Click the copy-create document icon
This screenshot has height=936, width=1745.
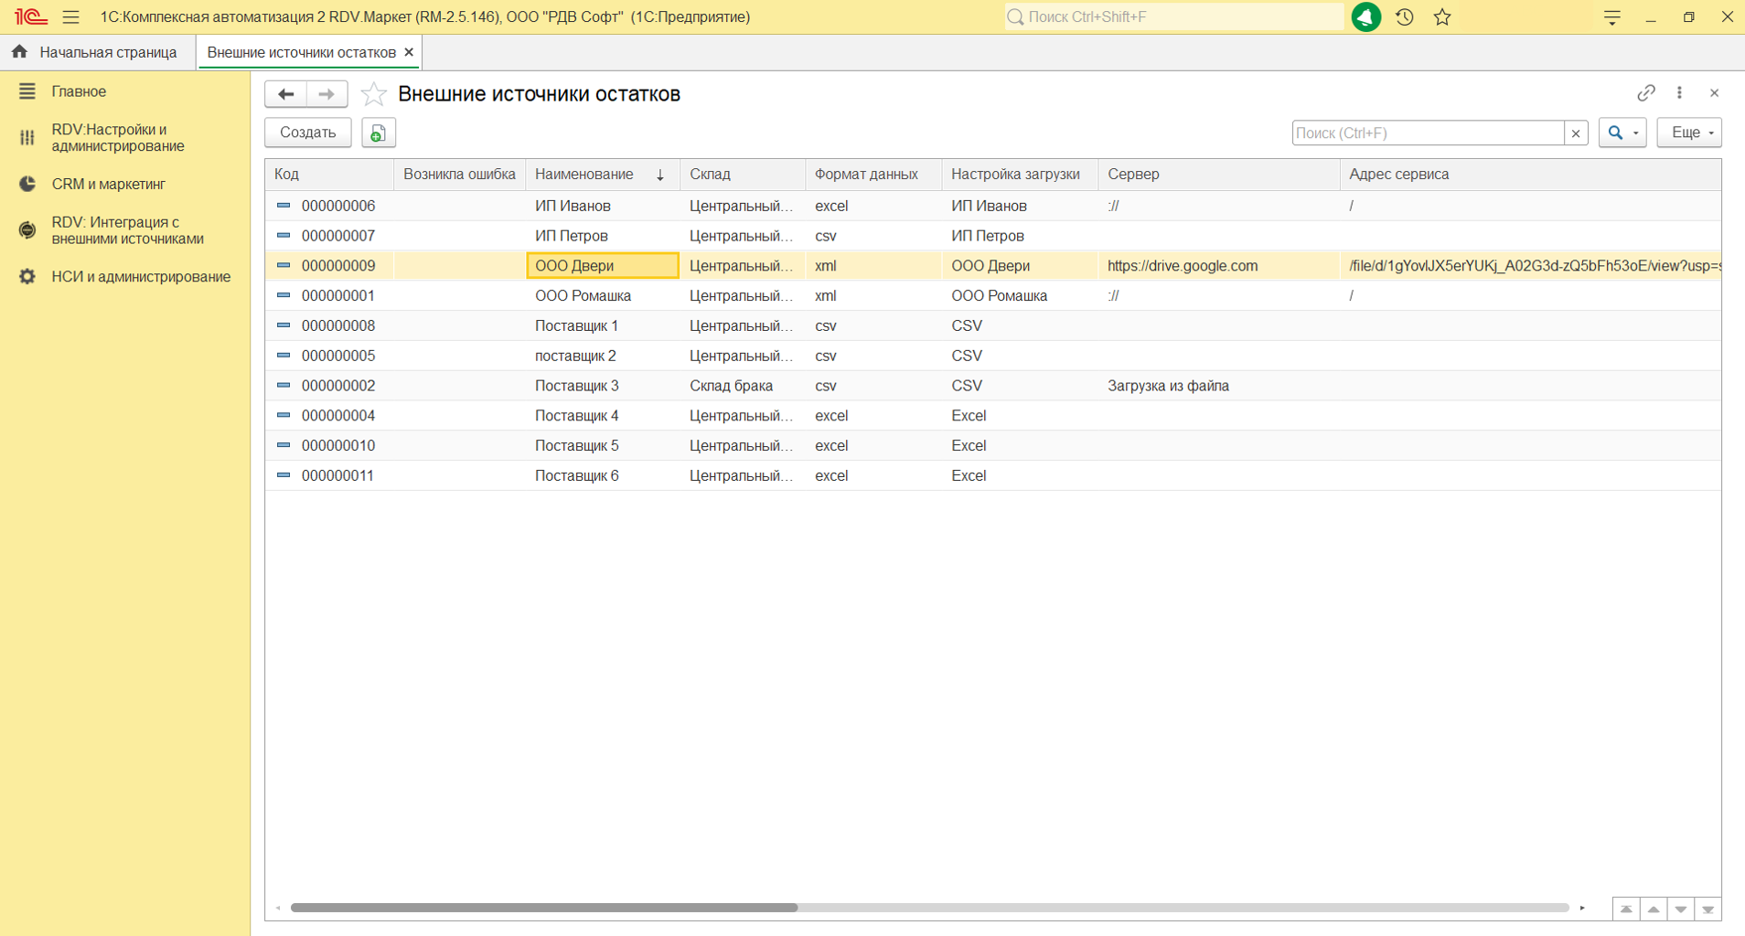pos(378,133)
